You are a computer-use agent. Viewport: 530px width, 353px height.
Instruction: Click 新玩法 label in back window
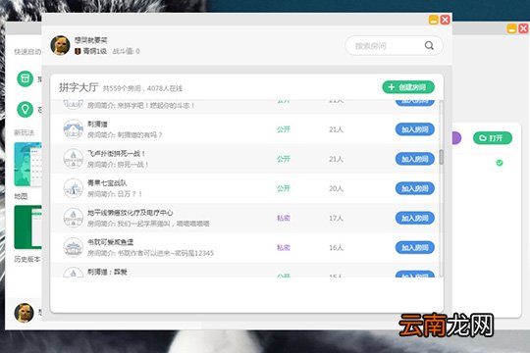24,132
